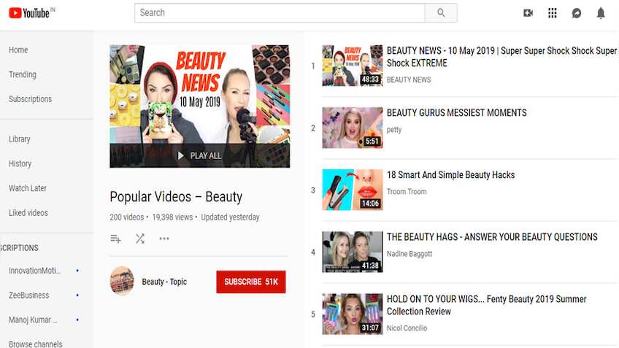Viewport: 619px width, 348px height.
Task: Click Browse channels link
Action: point(36,344)
